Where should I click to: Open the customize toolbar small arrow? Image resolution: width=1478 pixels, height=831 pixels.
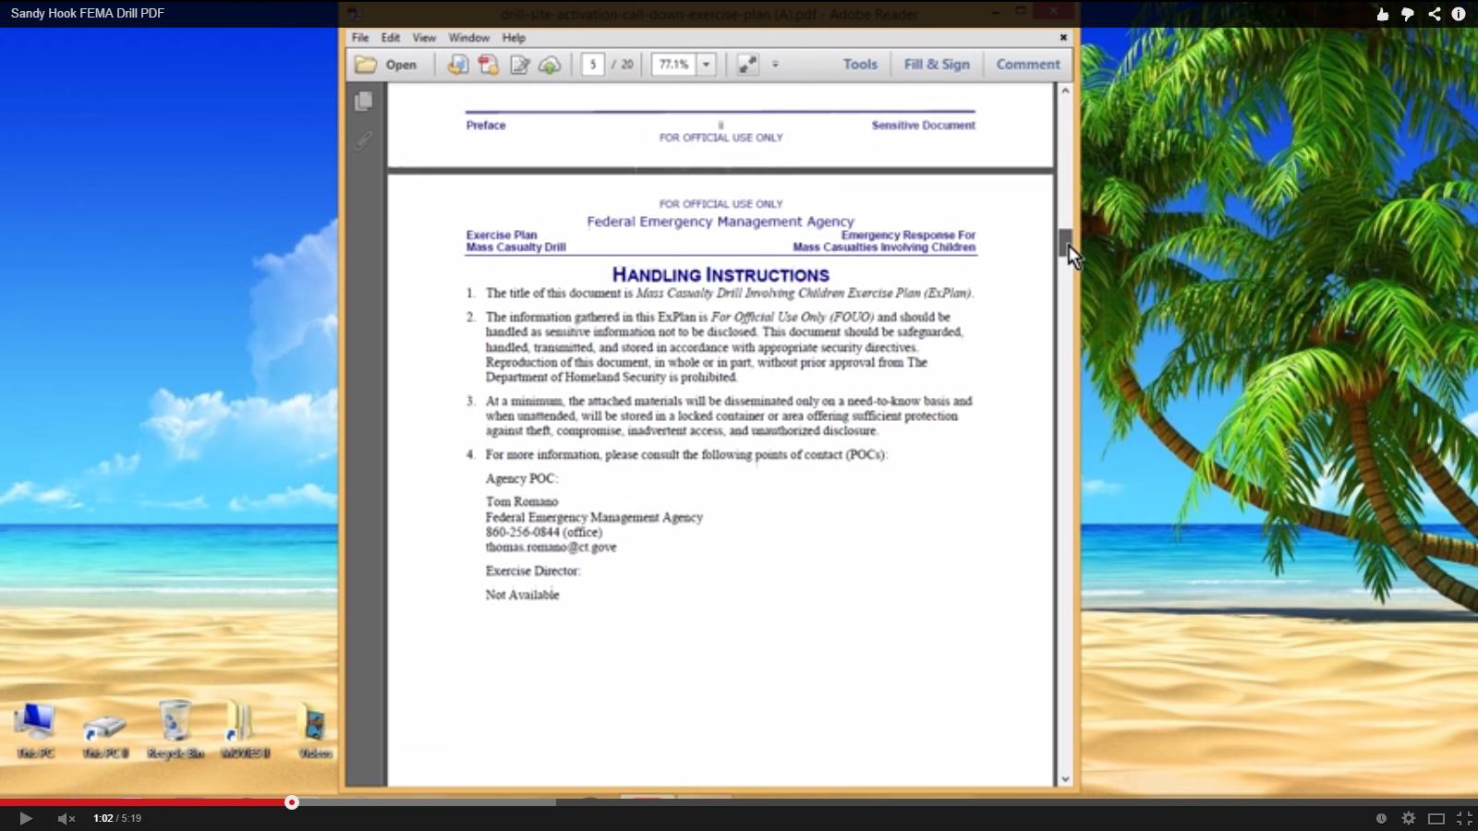[x=775, y=65]
